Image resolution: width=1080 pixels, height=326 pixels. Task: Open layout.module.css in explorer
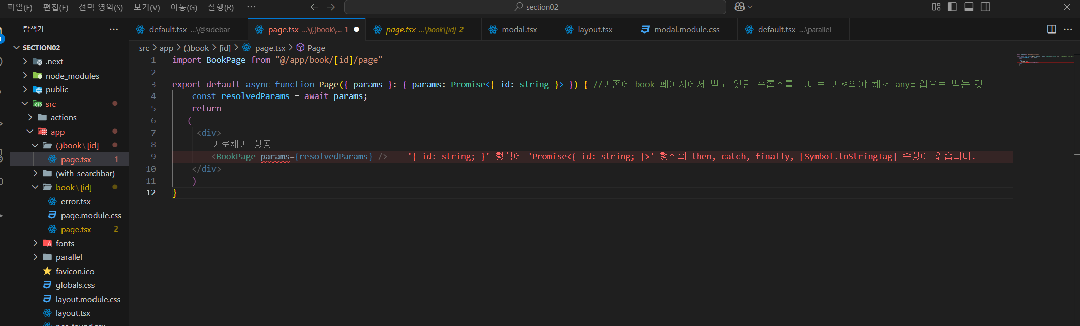point(69,299)
